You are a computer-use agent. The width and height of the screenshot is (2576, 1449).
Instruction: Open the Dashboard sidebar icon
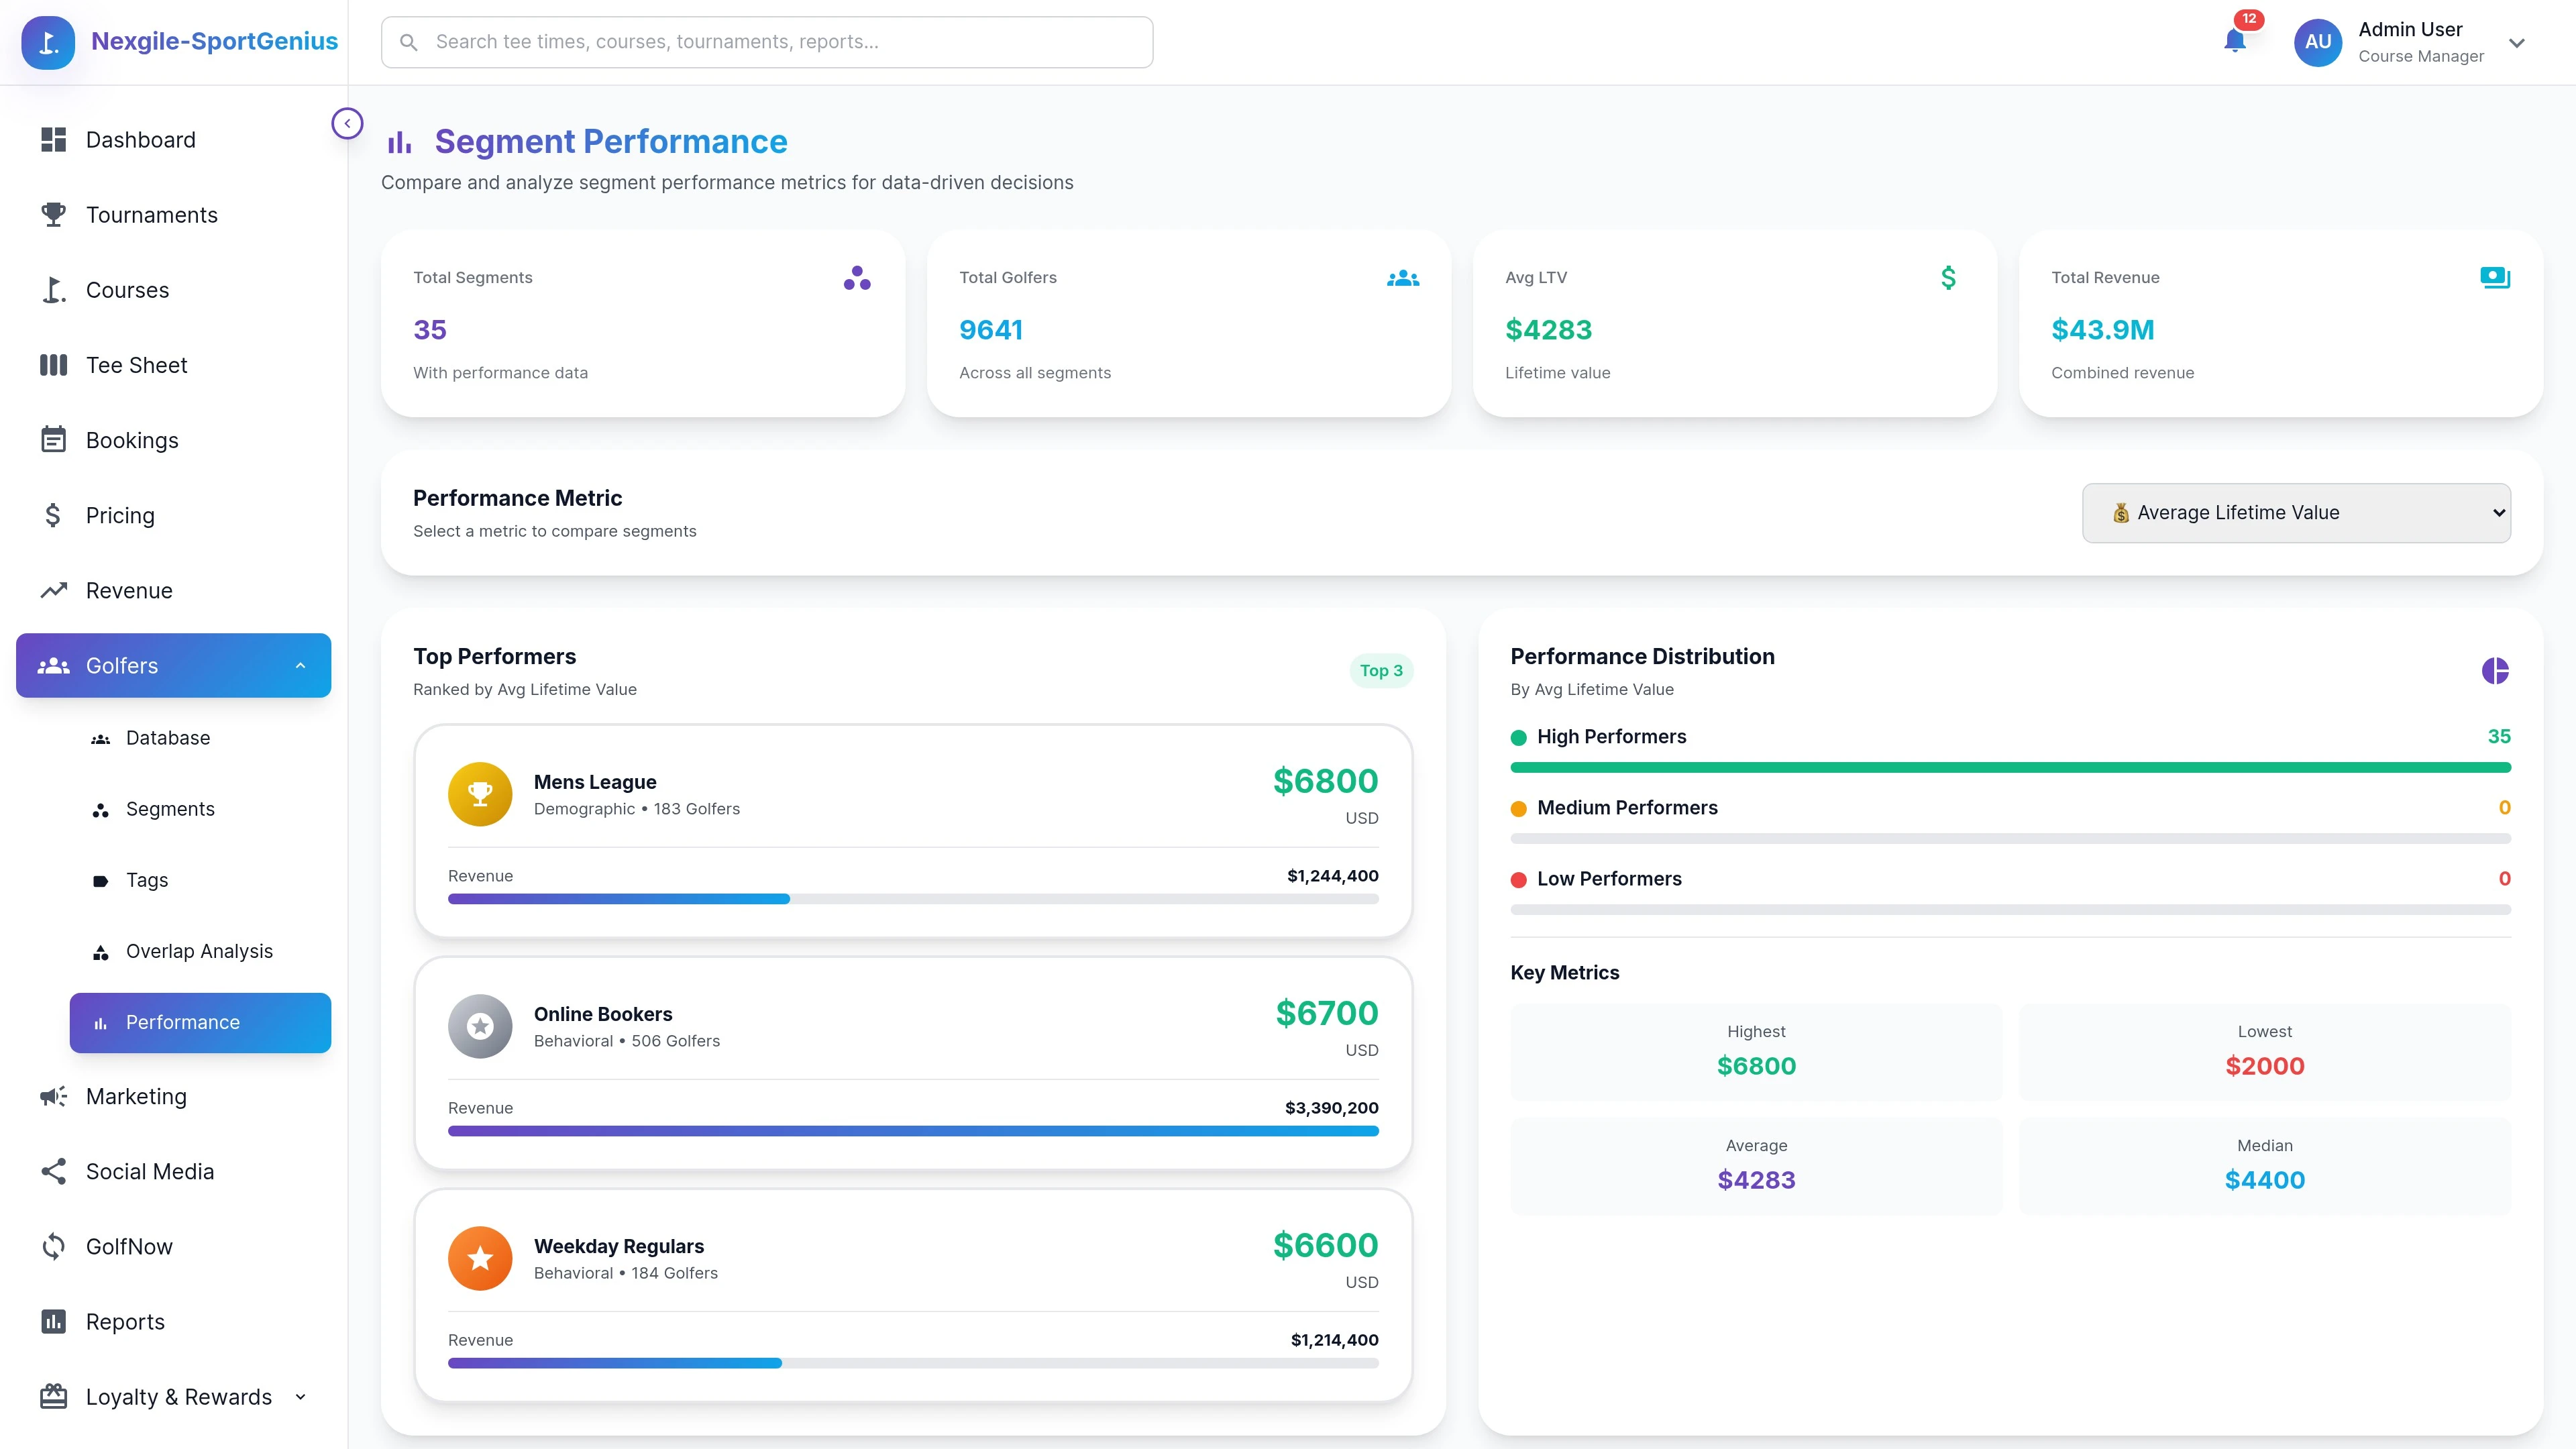pos(53,139)
